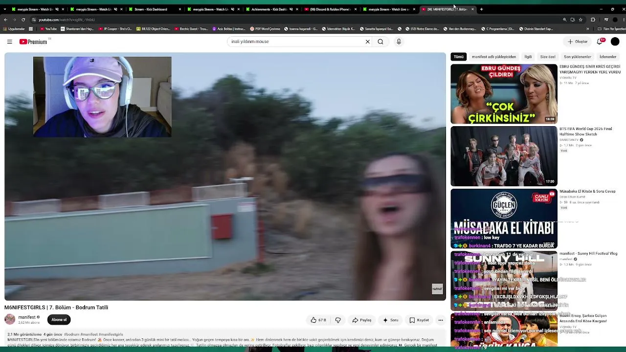Image resolution: width=626 pixels, height=352 pixels.
Task: Open the manifest channel name link
Action: (x=27, y=317)
